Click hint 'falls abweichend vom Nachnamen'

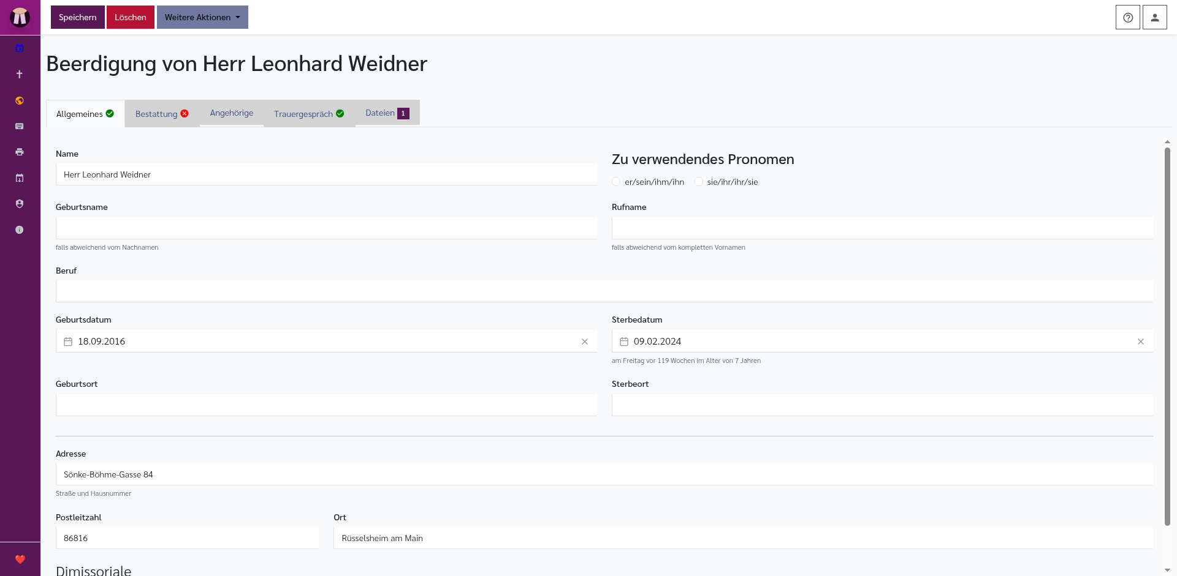107,247
